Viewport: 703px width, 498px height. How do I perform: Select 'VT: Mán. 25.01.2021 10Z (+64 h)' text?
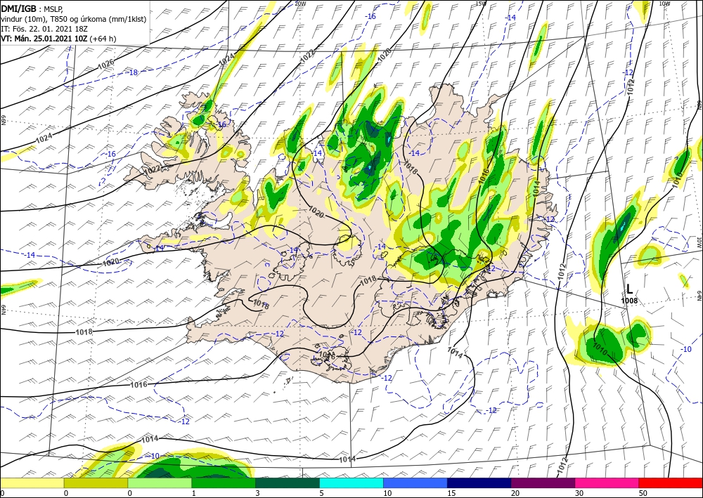(58, 39)
